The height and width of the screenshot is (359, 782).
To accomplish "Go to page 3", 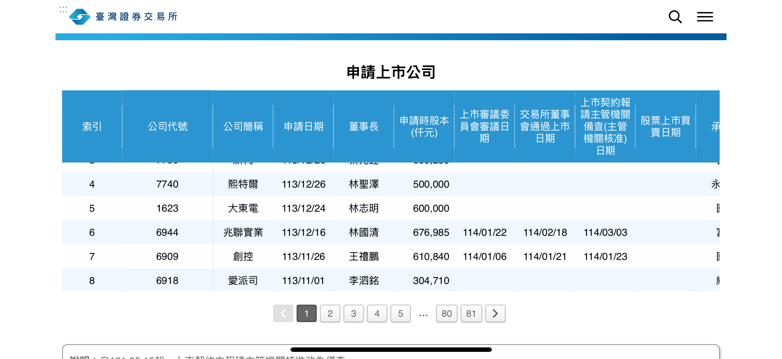I will pos(353,313).
